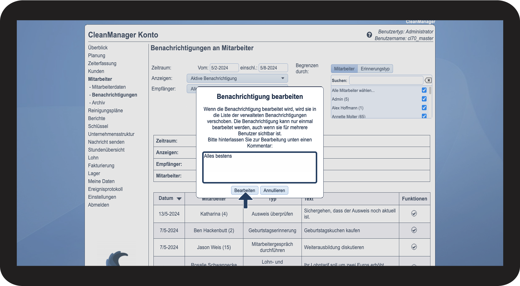Click the comment text area
The width and height of the screenshot is (520, 286).
[x=260, y=168]
